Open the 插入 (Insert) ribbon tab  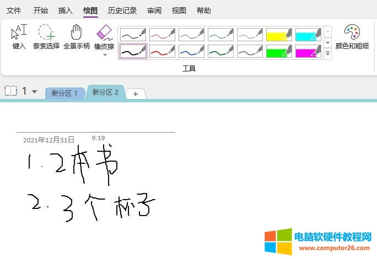(65, 10)
